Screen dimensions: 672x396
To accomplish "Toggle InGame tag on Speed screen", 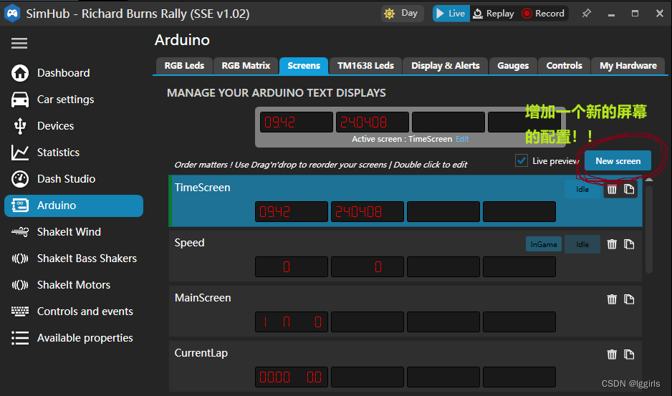I will tap(544, 244).
